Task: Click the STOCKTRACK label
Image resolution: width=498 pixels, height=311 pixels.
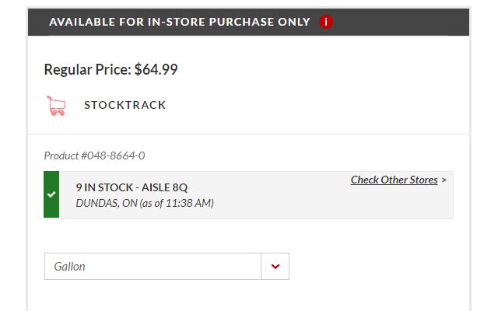Action: (125, 105)
